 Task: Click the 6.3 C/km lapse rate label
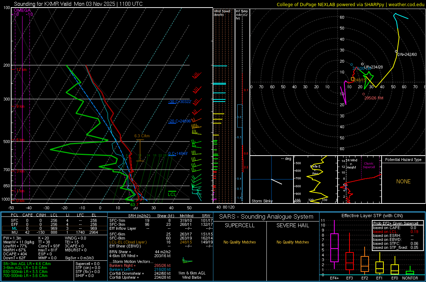click(142, 136)
